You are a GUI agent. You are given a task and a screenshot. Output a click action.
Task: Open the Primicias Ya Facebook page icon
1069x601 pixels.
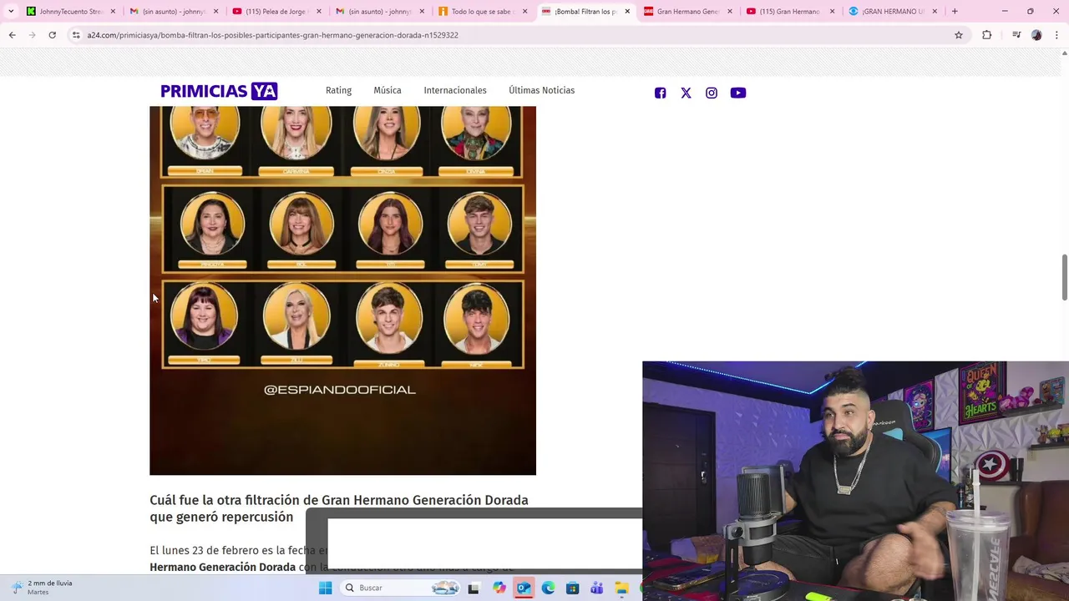[660, 93]
